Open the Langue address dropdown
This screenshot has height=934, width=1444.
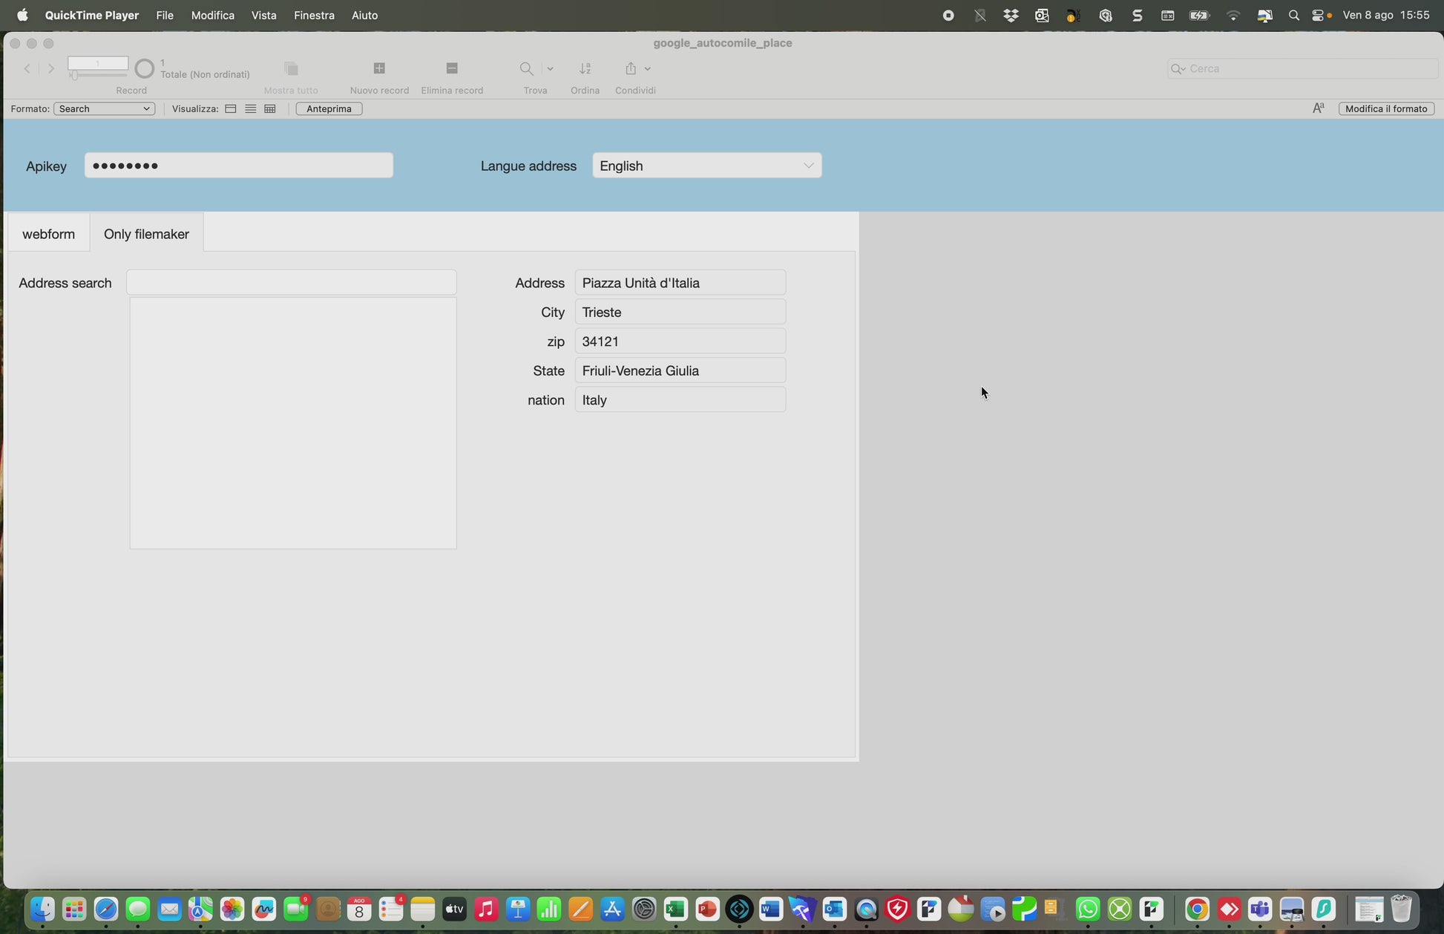pyautogui.click(x=706, y=166)
